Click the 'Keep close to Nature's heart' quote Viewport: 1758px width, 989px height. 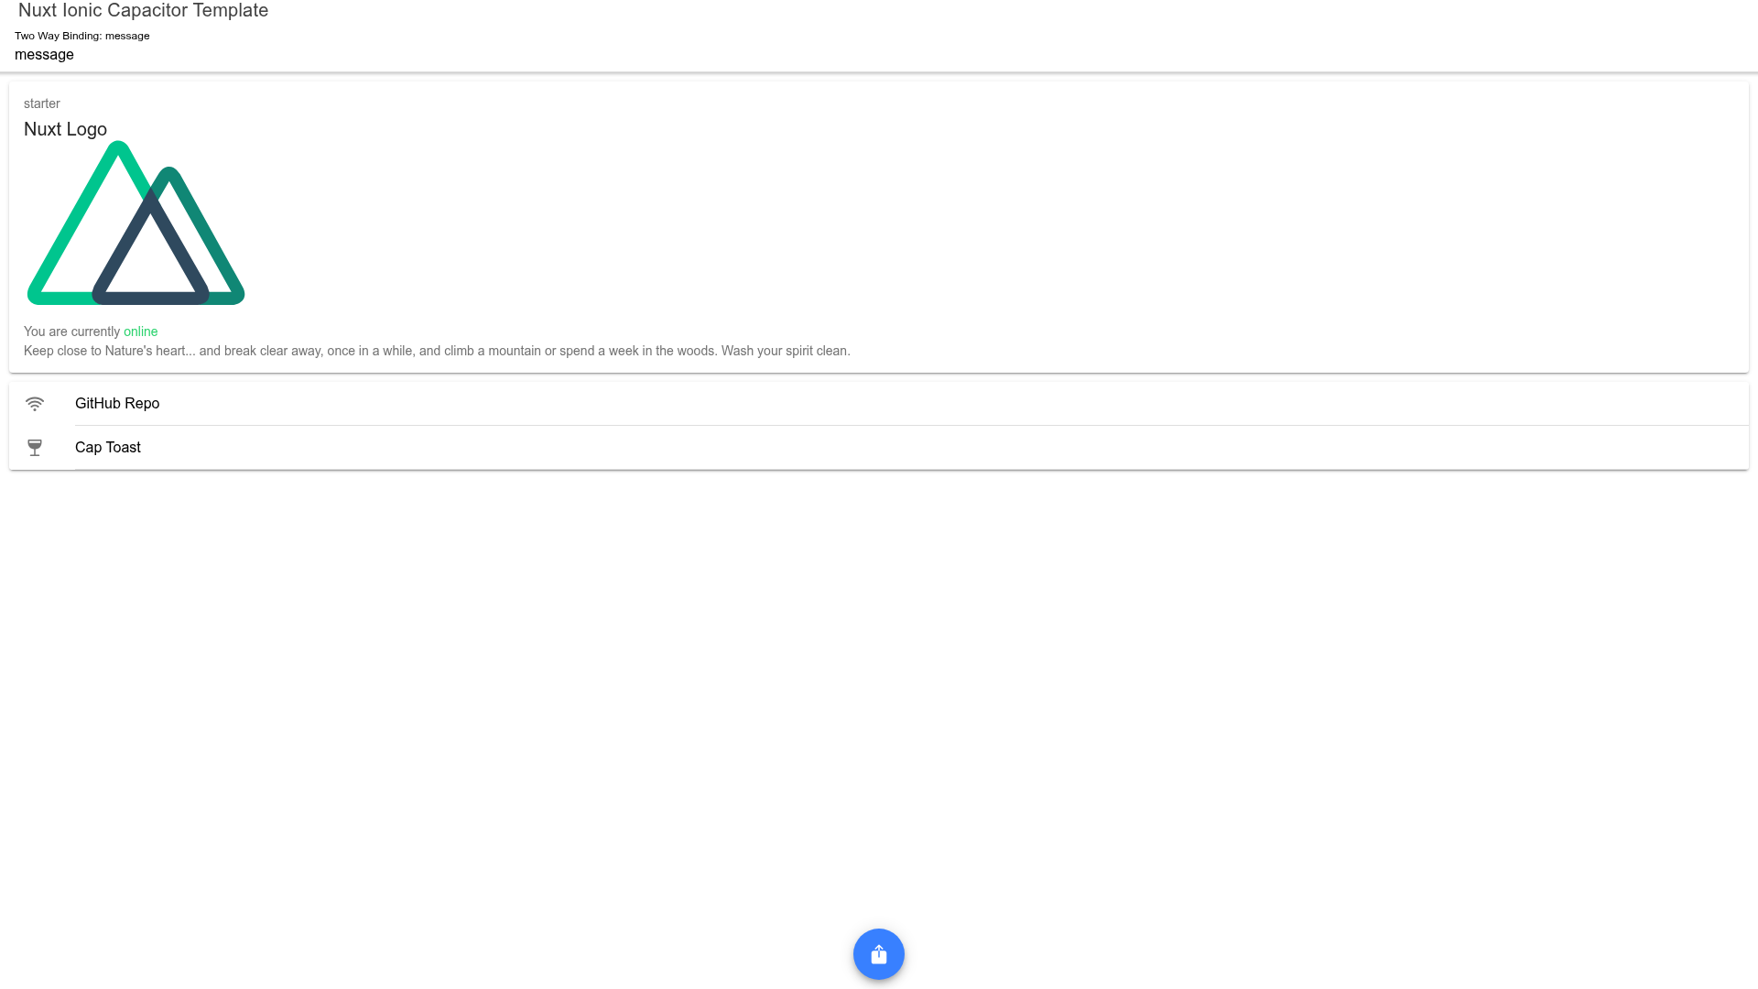click(437, 351)
